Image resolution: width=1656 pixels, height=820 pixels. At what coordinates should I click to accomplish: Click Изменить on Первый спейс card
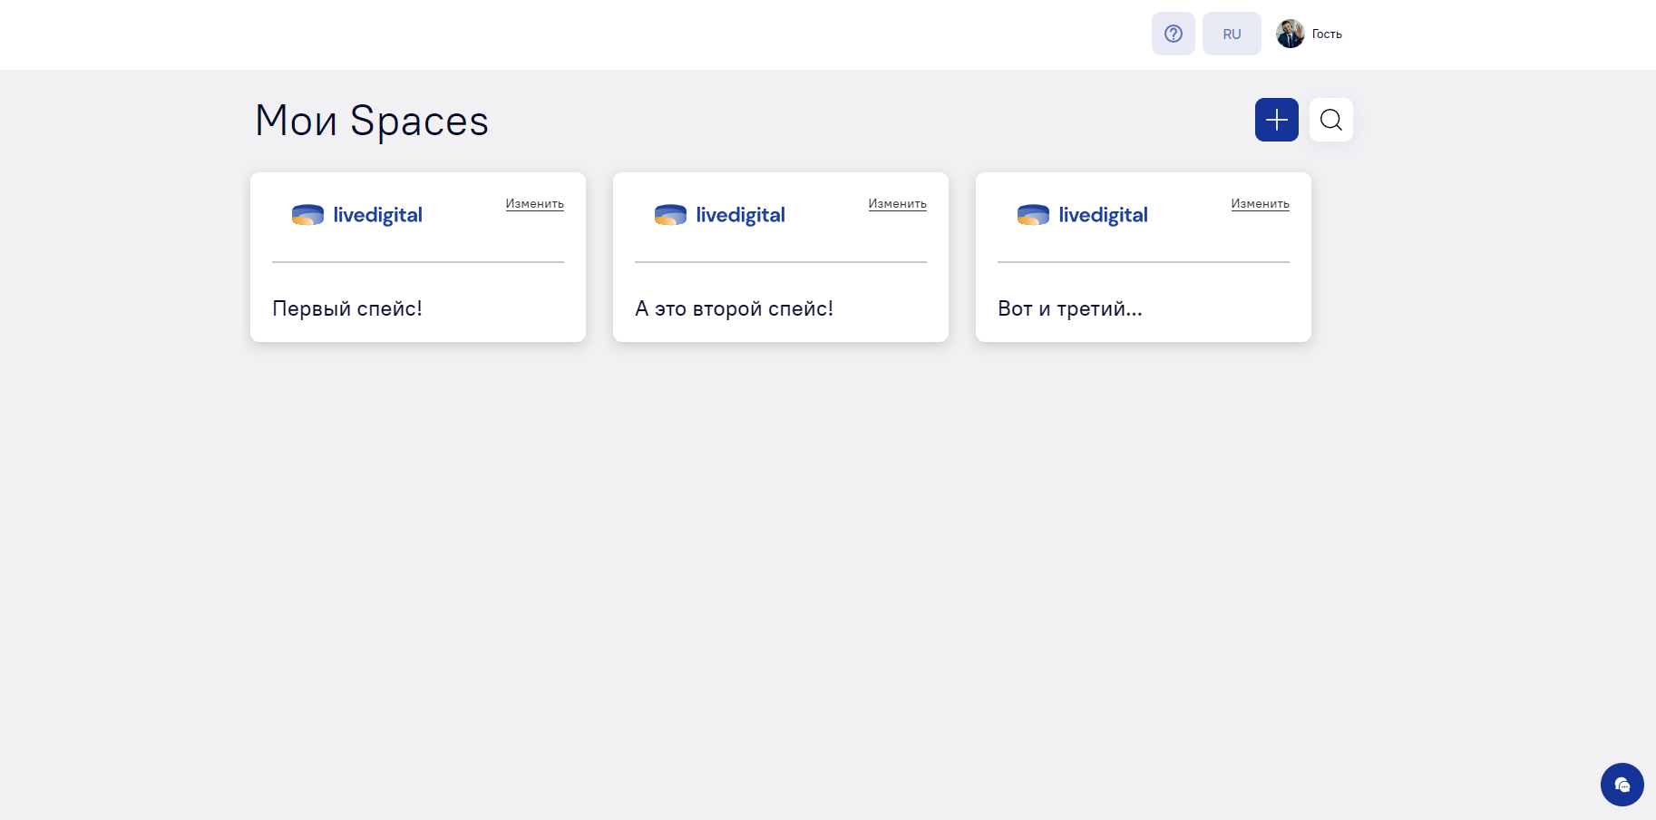[535, 204]
